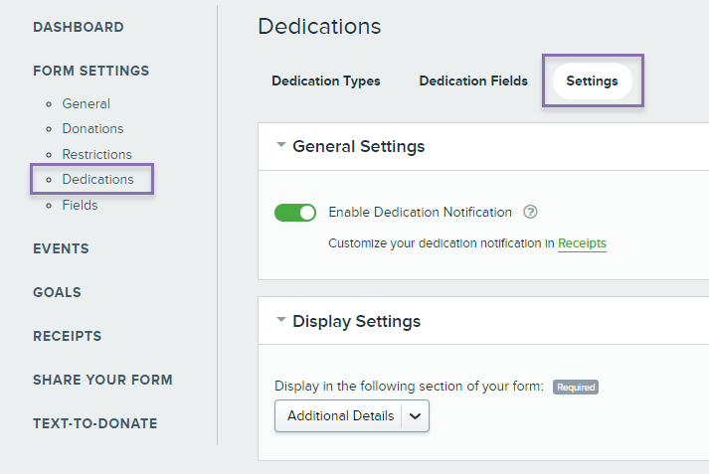Open Events in the sidebar
This screenshot has width=709, height=474.
(x=61, y=249)
